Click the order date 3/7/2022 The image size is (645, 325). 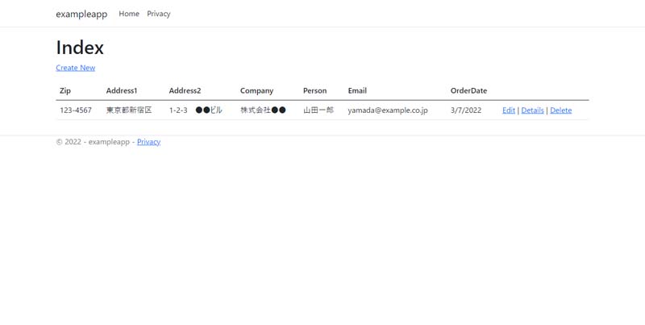pos(466,110)
